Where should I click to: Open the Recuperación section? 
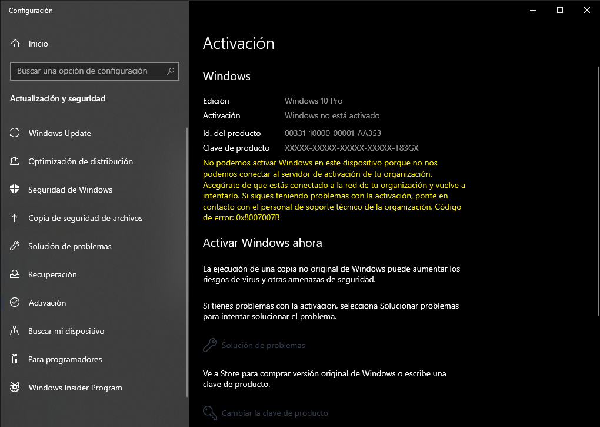click(94, 274)
